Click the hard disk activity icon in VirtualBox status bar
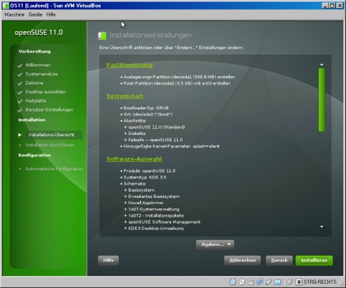Image resolution: width=346 pixels, height=288 pixels. tap(233, 282)
